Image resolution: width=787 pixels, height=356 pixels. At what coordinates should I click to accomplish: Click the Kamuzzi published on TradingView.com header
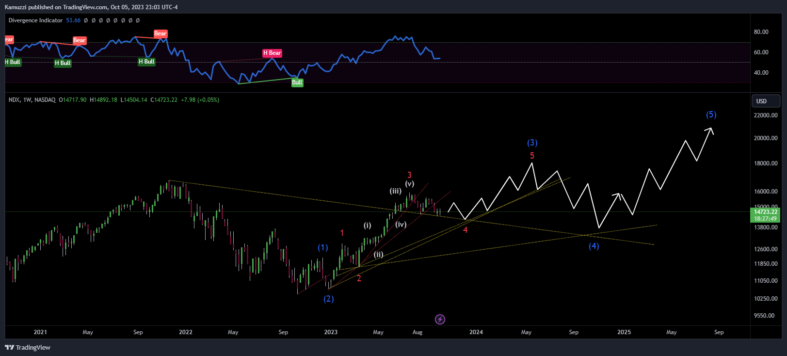(91, 7)
